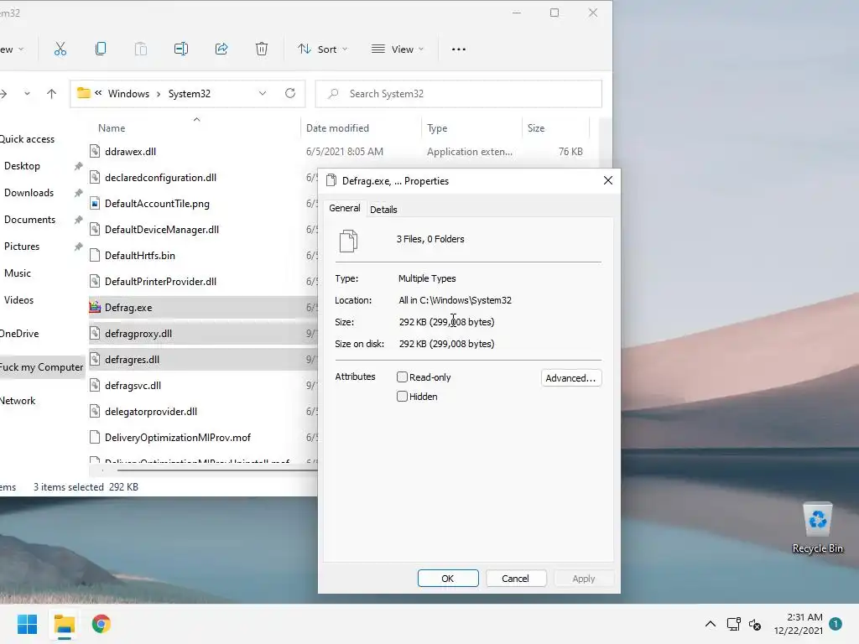The width and height of the screenshot is (859, 644).
Task: Click the Delete trash can icon
Action: (x=262, y=49)
